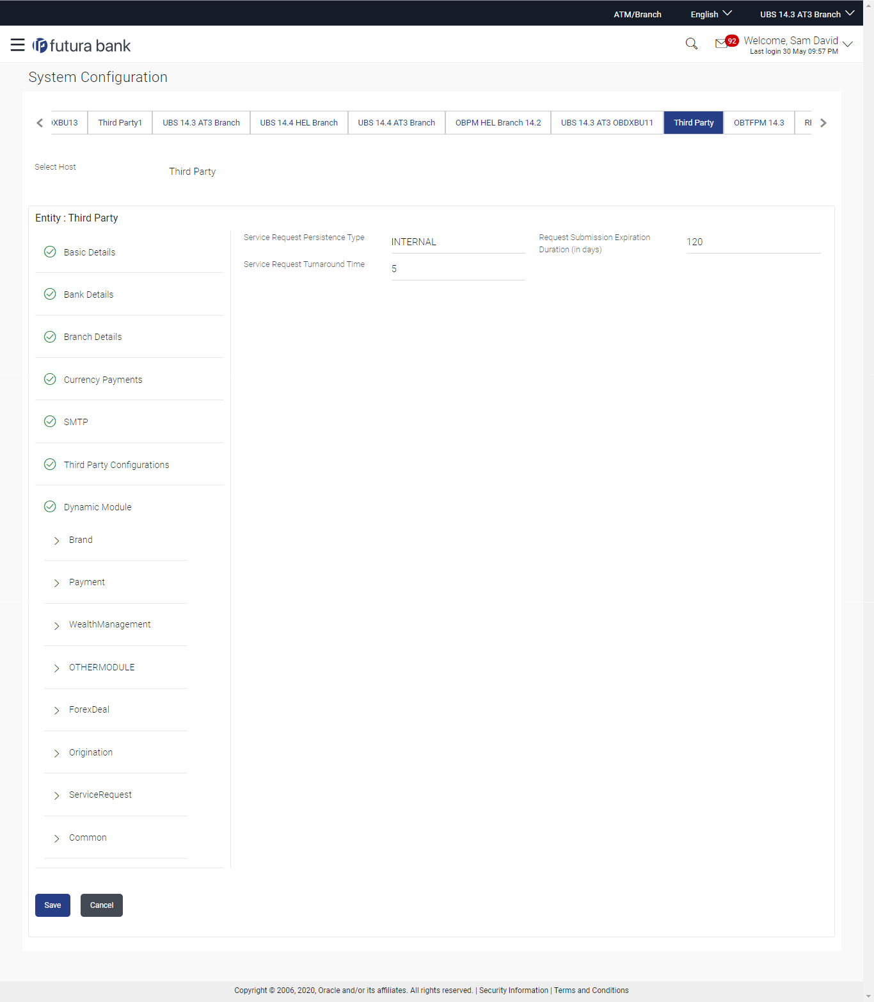Click the Select Host value Third Party
This screenshot has width=874, height=1002.
pos(193,172)
